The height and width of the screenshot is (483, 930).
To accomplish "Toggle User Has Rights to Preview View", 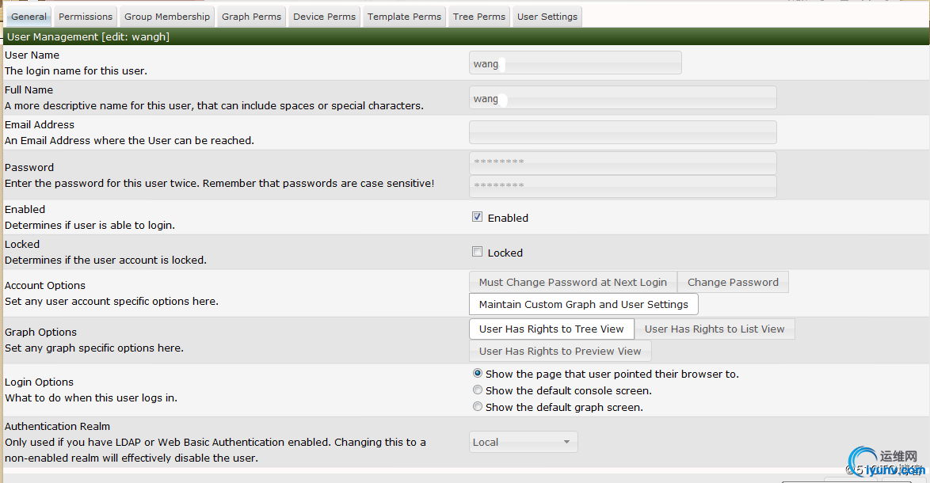I will pos(560,352).
